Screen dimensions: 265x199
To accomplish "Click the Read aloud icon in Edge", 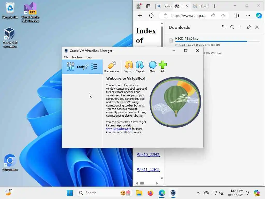I will tap(213, 16).
